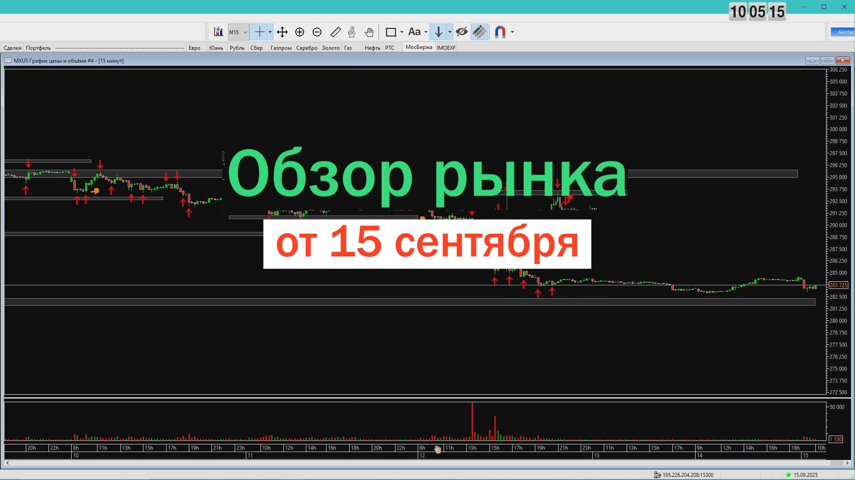
Task: Open the Портфель tab
Action: tap(38, 47)
